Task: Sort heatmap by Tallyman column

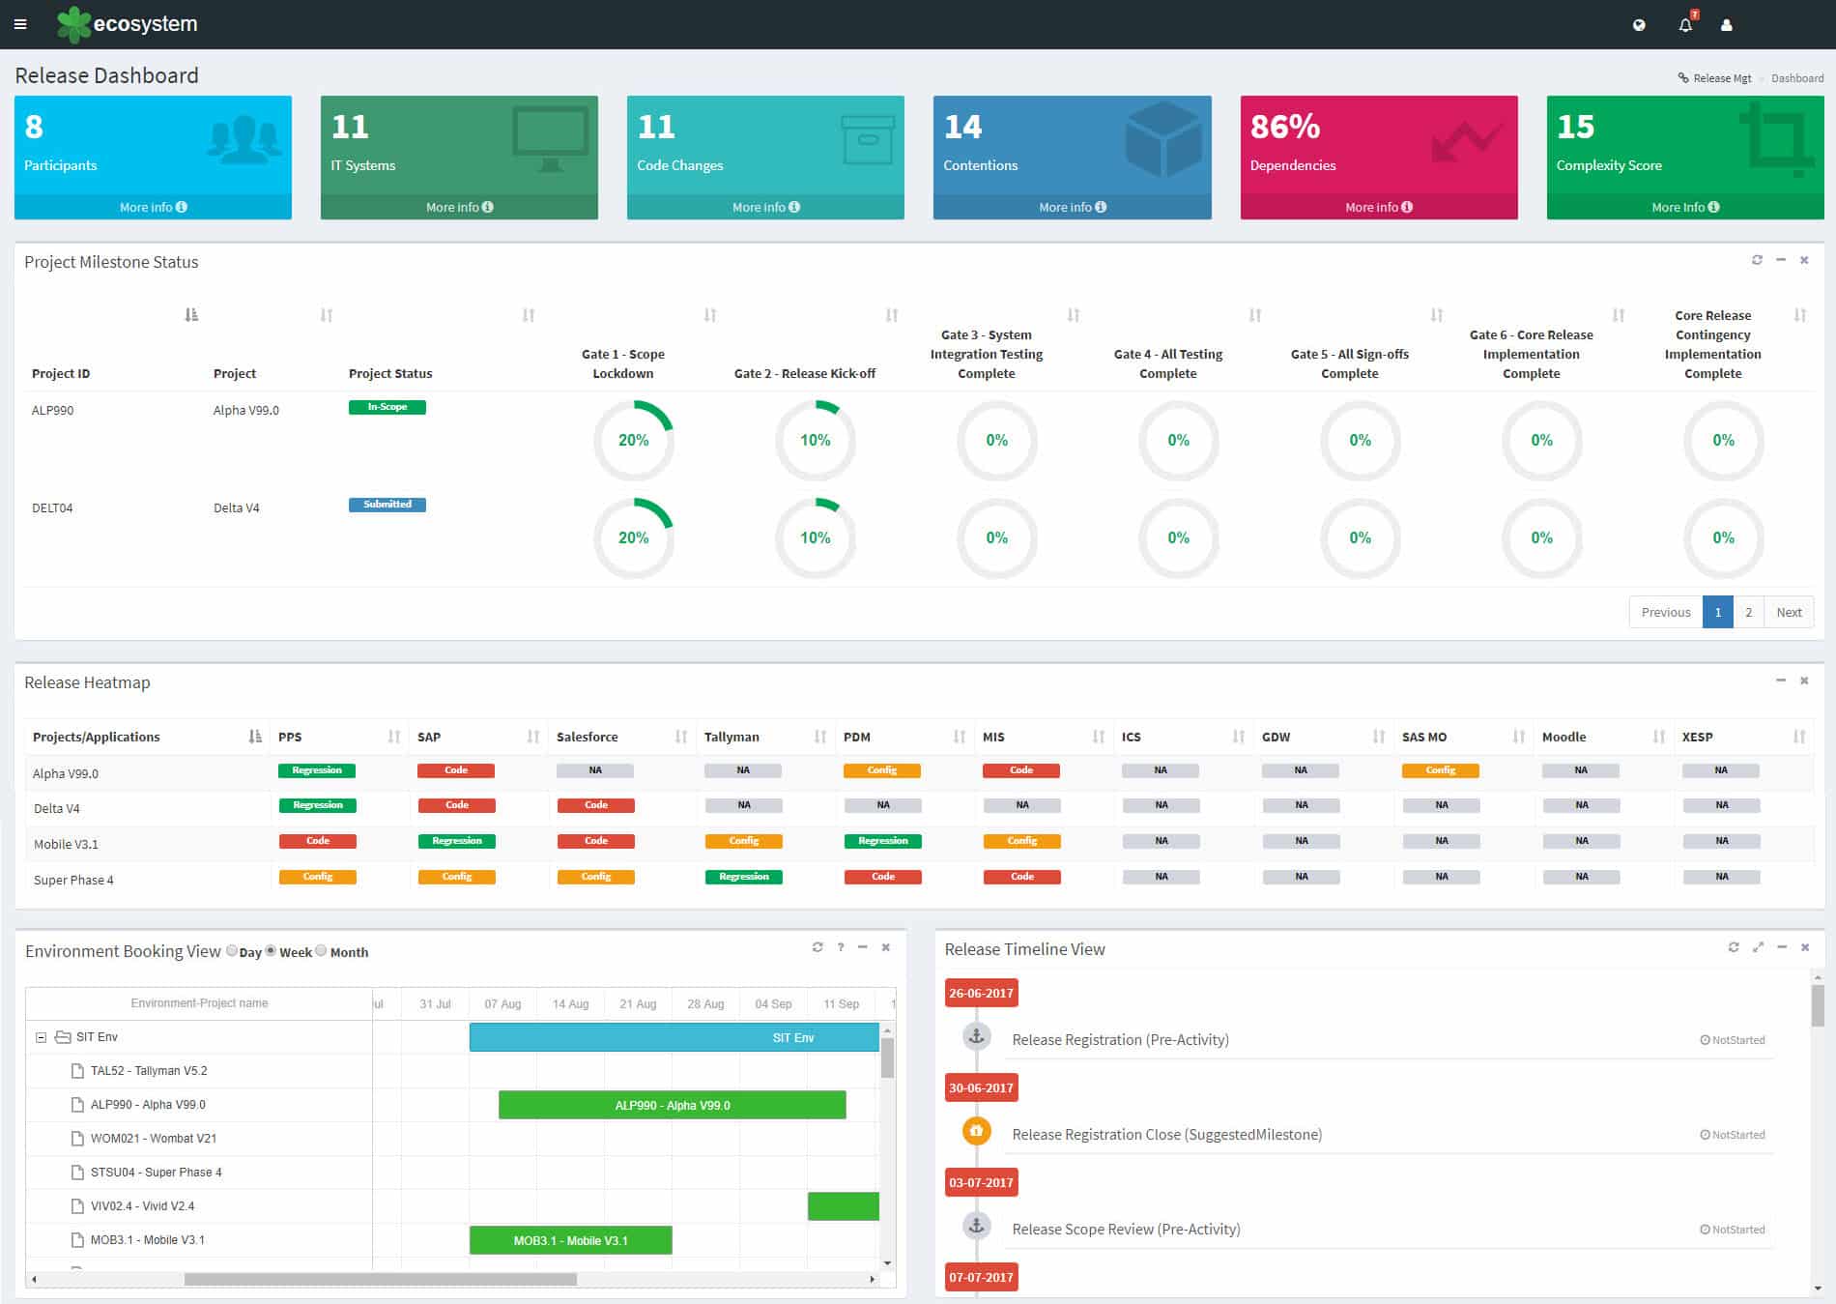Action: 820,737
